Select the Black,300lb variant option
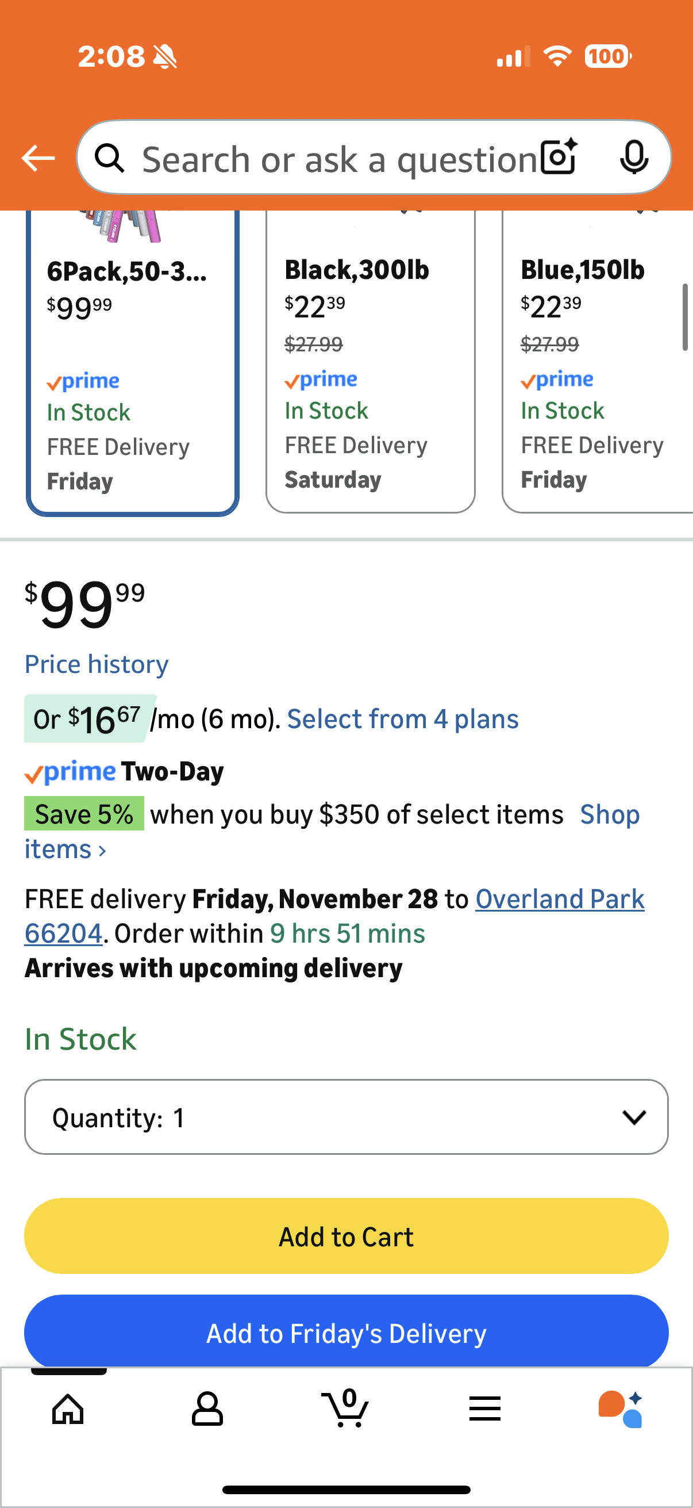693x1508 pixels. [370, 363]
